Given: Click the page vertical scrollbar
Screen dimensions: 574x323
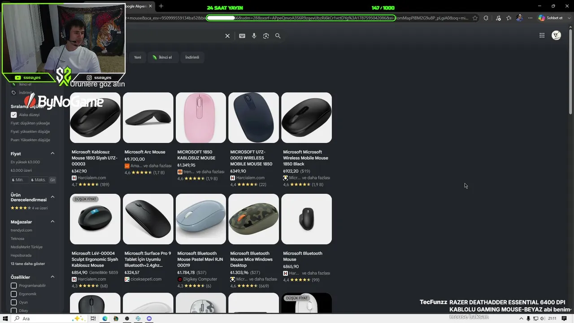Looking at the screenshot, I should [x=571, y=72].
